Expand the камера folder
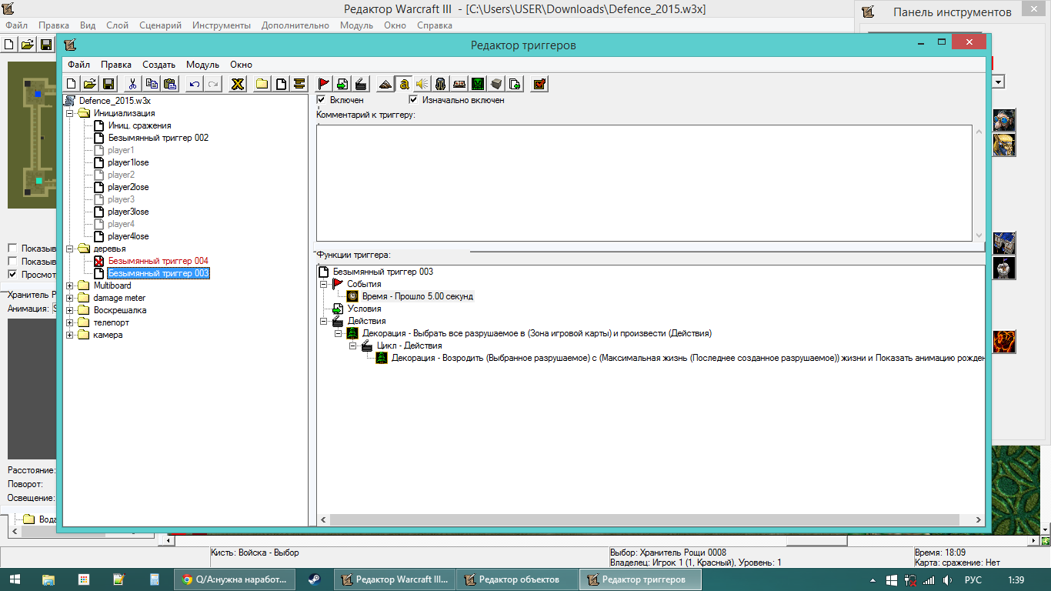 click(x=70, y=335)
